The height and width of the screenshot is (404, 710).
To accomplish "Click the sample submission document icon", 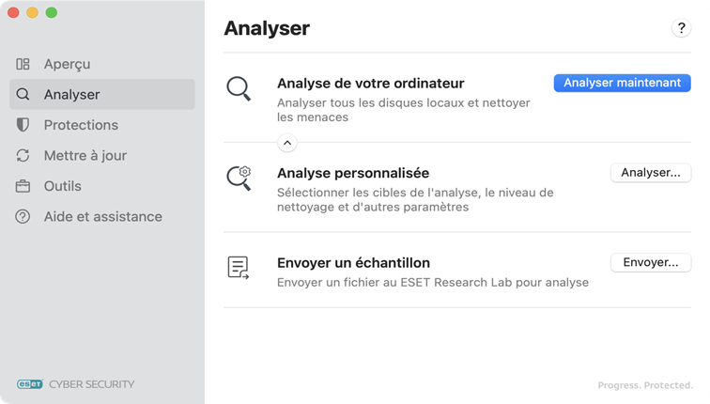I will point(239,268).
